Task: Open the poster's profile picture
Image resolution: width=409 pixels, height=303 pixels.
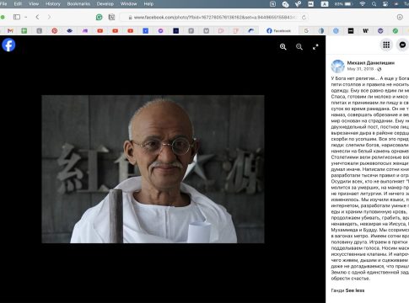Action: pyautogui.click(x=337, y=66)
